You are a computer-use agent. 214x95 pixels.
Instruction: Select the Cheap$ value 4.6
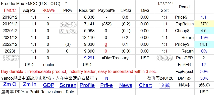pyautogui.click(x=204, y=31)
